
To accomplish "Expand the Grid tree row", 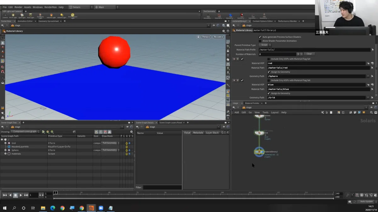I will click(5, 143).
